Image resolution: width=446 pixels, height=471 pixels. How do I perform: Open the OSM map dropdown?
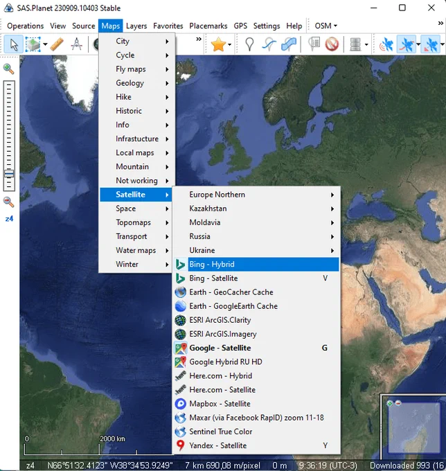(x=326, y=26)
